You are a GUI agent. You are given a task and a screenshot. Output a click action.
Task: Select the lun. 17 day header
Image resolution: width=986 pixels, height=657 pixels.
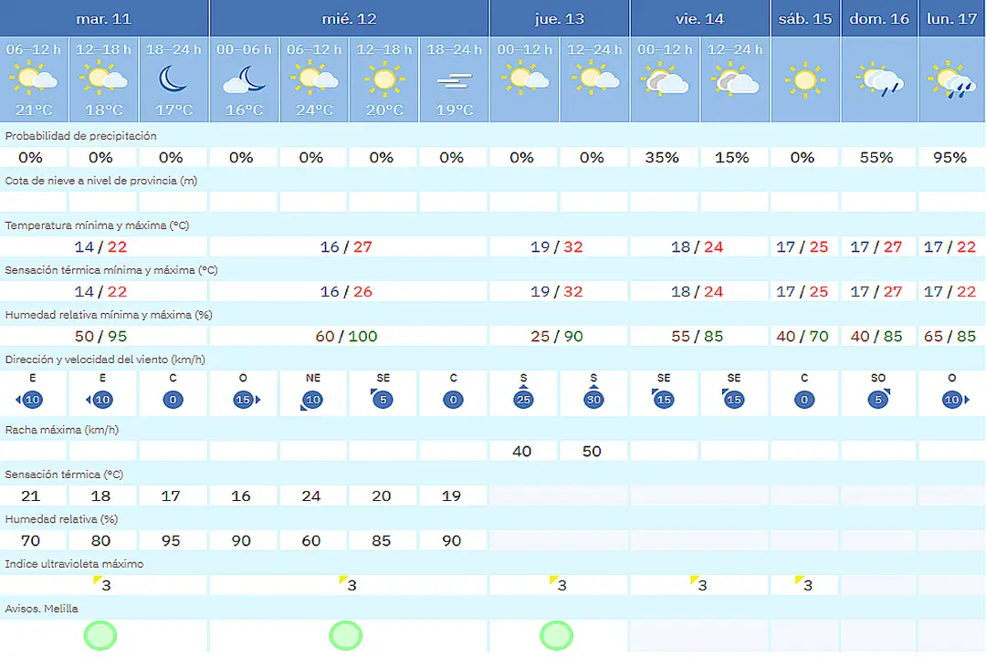click(951, 18)
